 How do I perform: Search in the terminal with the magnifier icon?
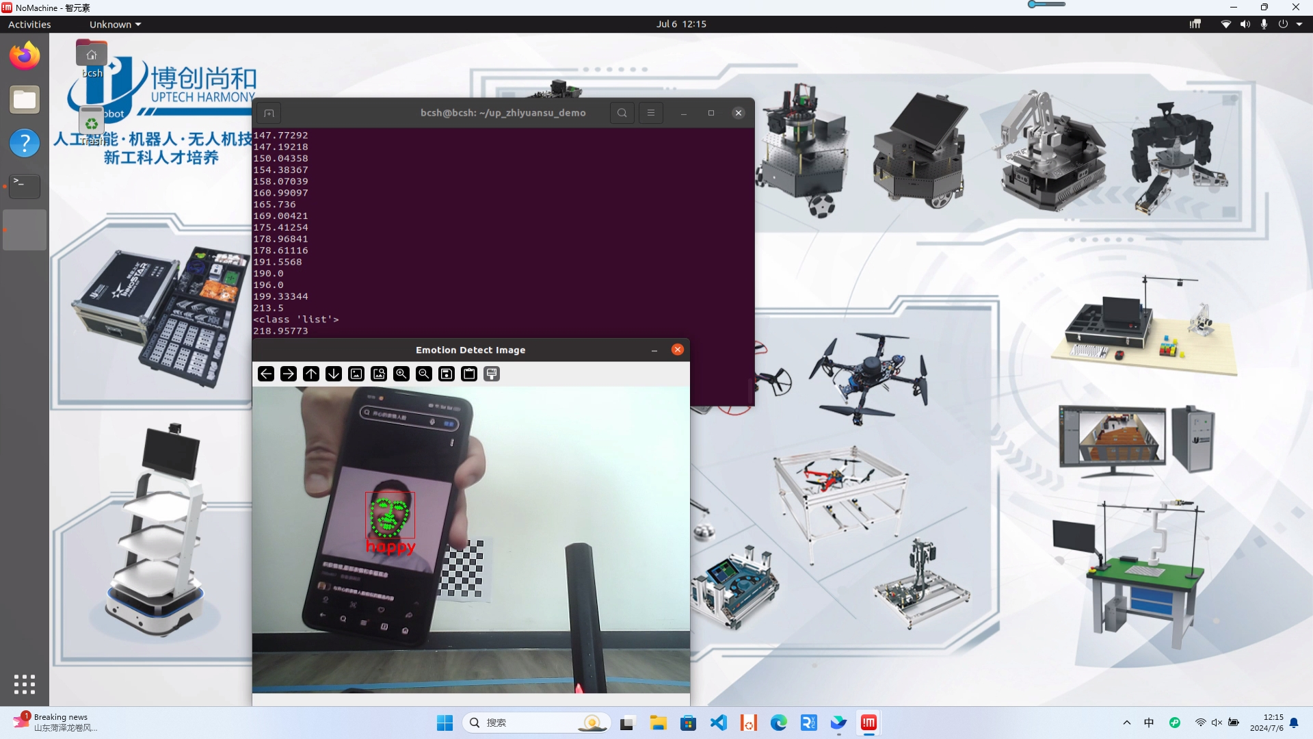622,113
